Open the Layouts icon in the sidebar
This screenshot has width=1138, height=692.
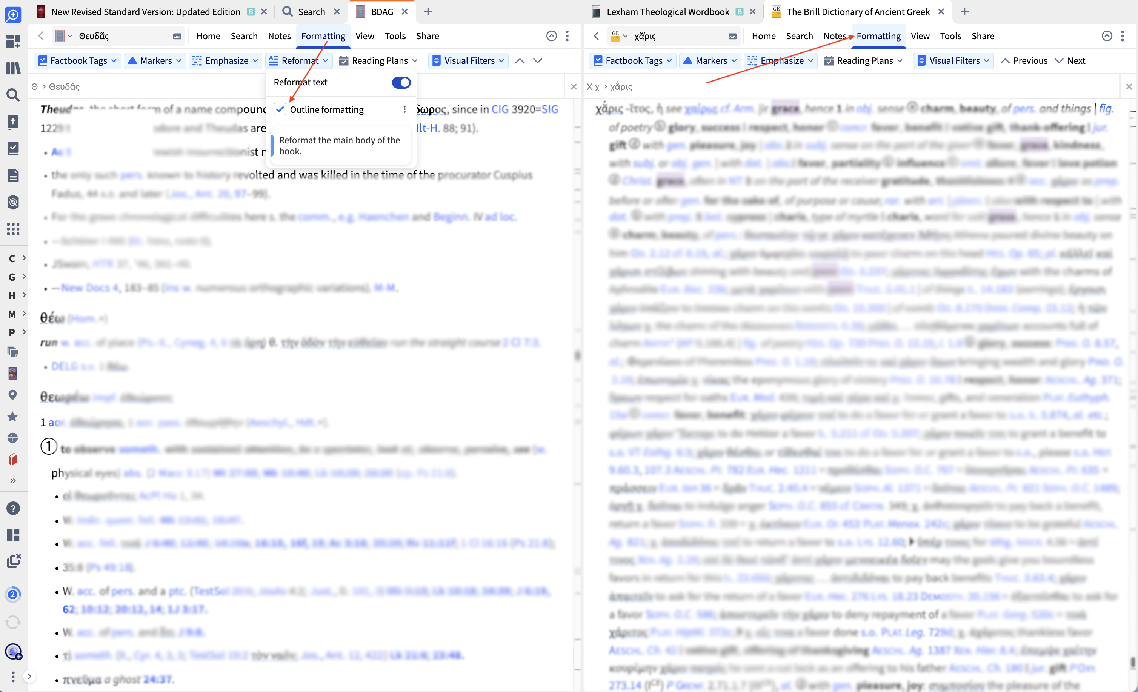[12, 535]
